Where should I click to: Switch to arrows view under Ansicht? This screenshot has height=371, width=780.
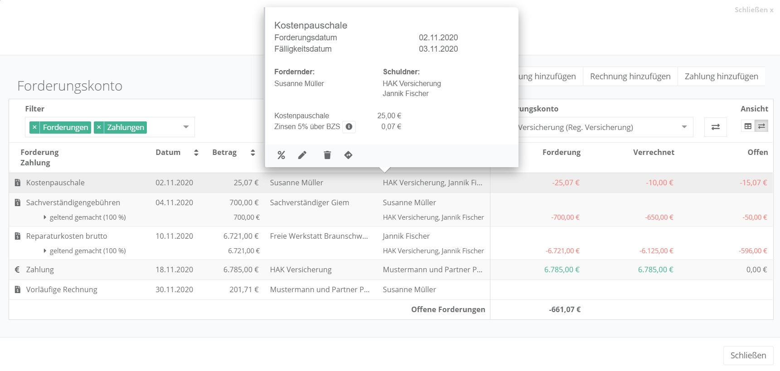pyautogui.click(x=761, y=126)
